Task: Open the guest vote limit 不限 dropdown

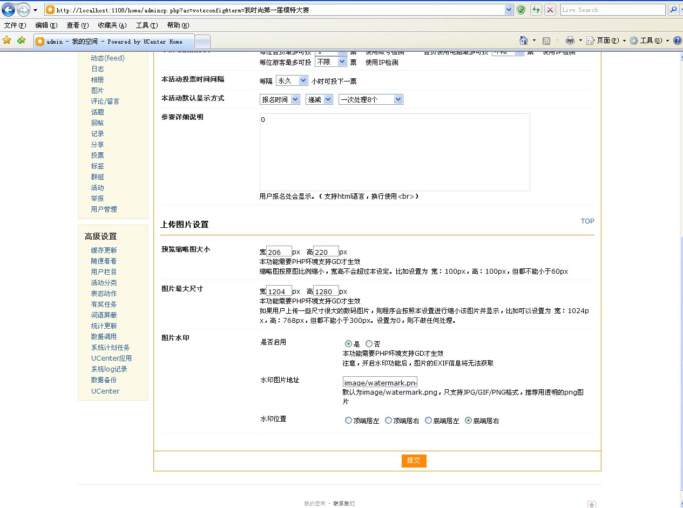Action: (330, 62)
